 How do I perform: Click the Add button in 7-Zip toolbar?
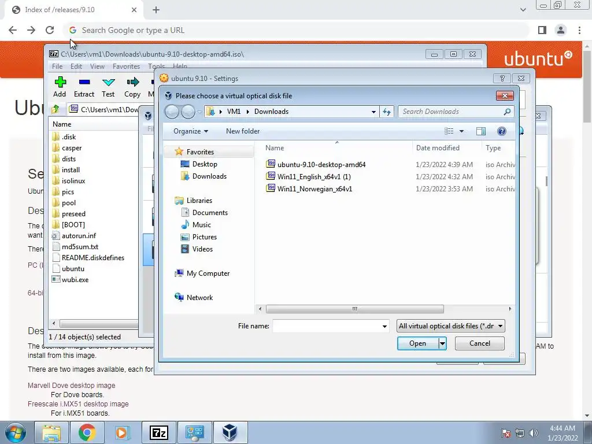point(60,87)
